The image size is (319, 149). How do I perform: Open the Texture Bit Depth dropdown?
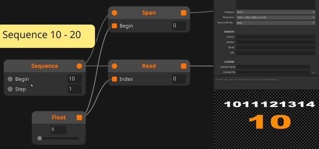[x=276, y=23]
